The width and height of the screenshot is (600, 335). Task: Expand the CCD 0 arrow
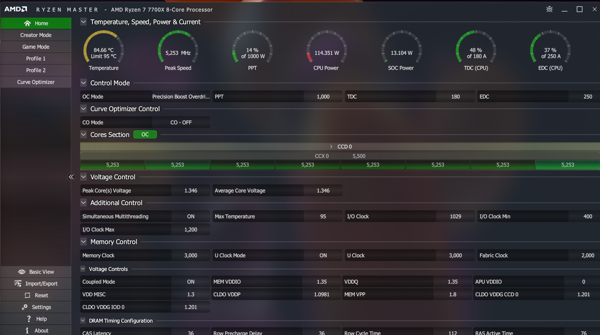[x=331, y=146]
